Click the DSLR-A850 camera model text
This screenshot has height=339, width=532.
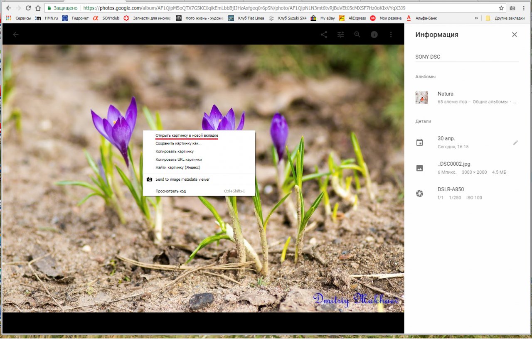point(451,189)
